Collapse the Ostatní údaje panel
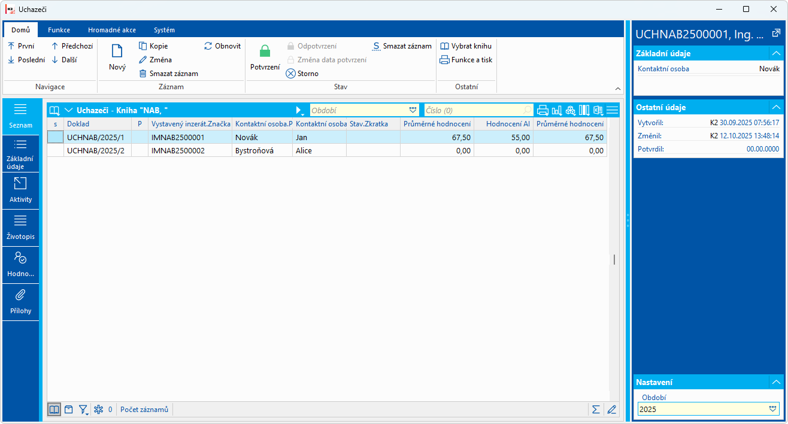This screenshot has height=424, width=788. click(776, 107)
